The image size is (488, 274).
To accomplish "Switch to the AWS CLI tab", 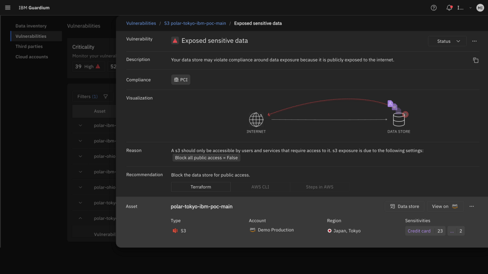I will [260, 187].
